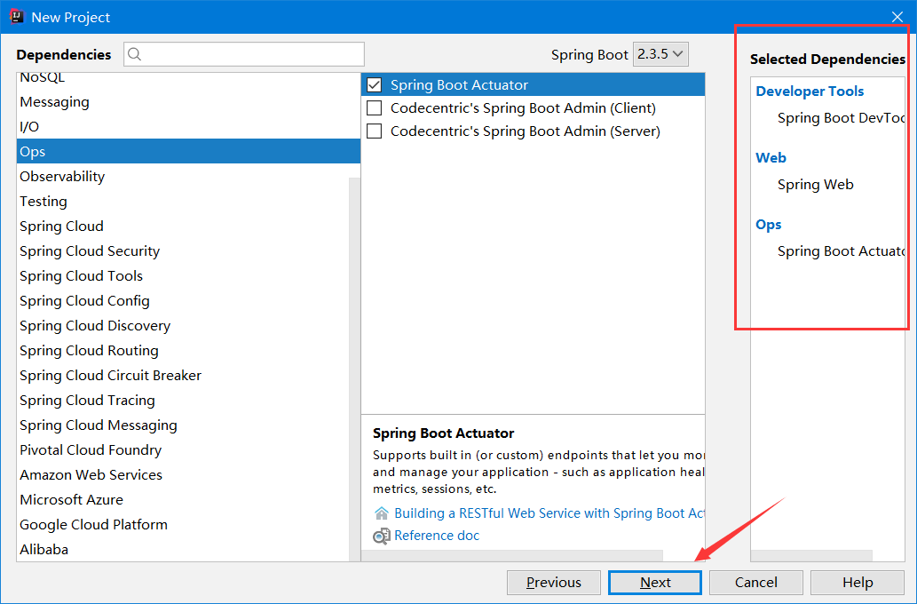Select Spring Boot Actuator in Selected Dependencies
Image resolution: width=917 pixels, height=604 pixels.
[841, 251]
